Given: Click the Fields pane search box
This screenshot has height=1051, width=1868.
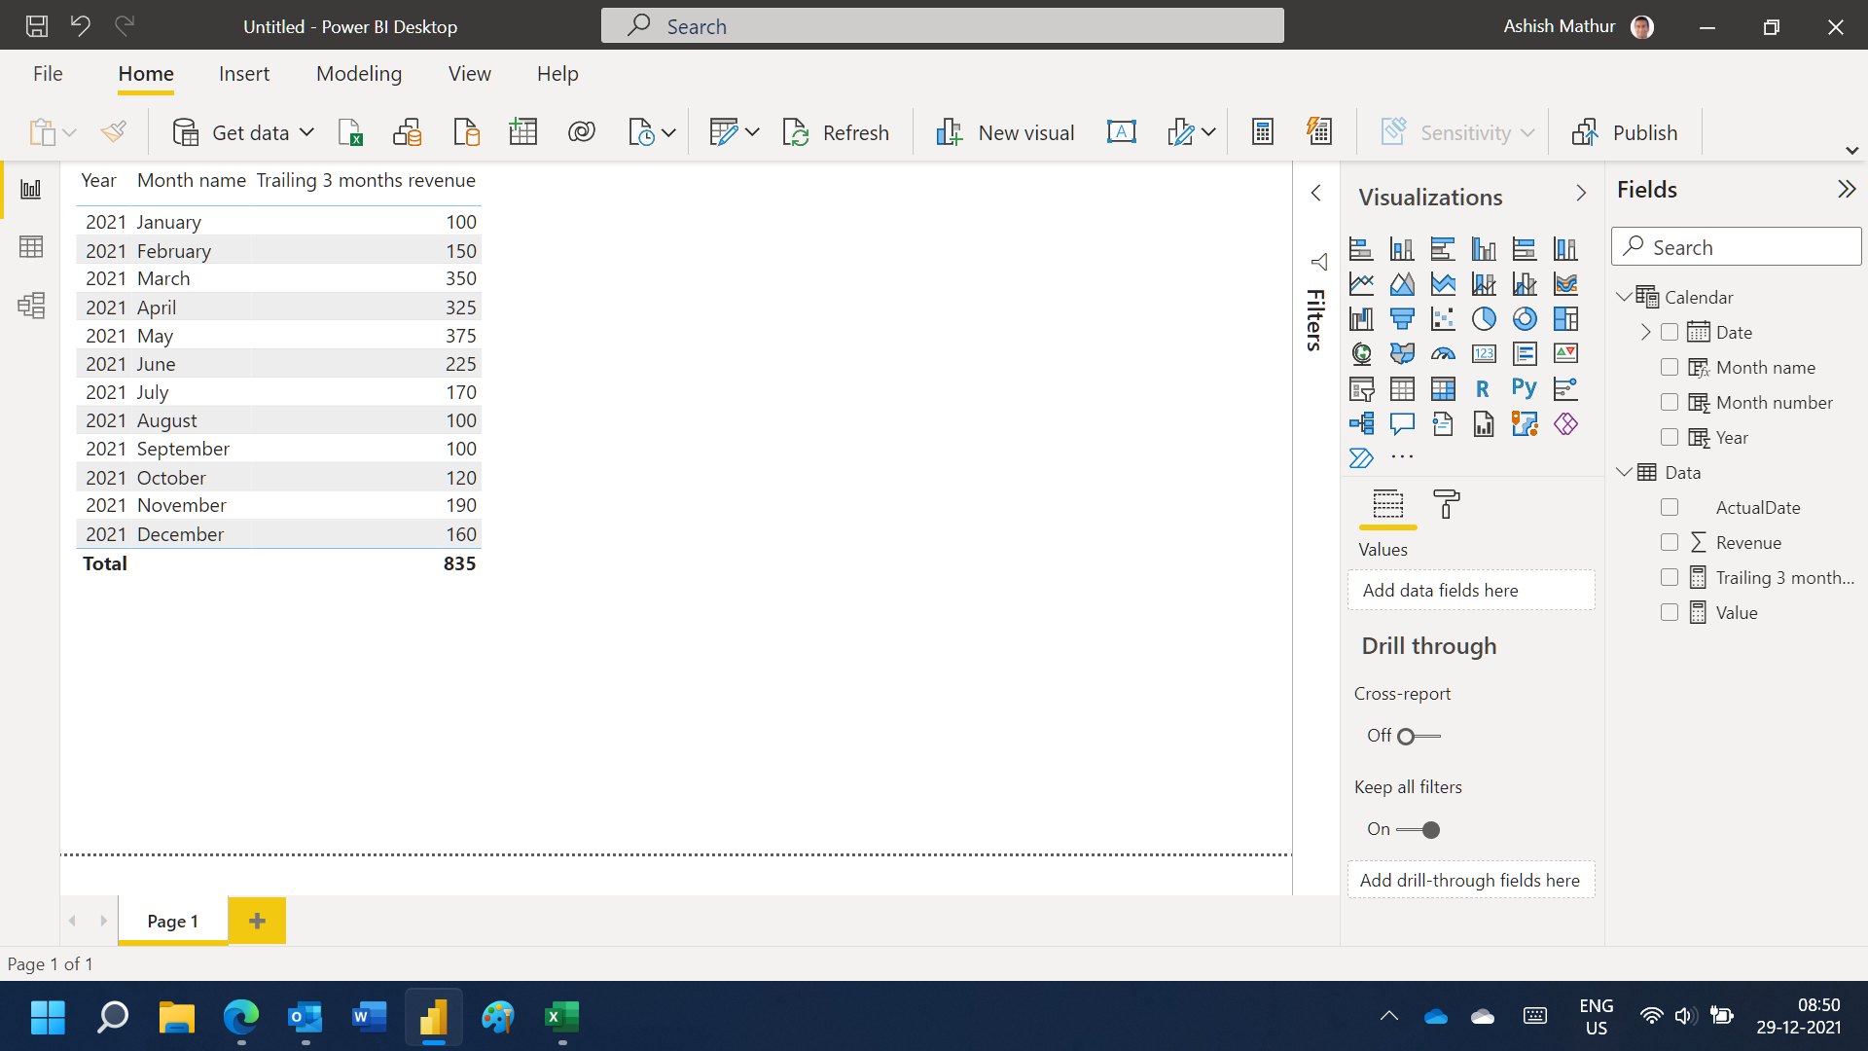Looking at the screenshot, I should [x=1737, y=247].
